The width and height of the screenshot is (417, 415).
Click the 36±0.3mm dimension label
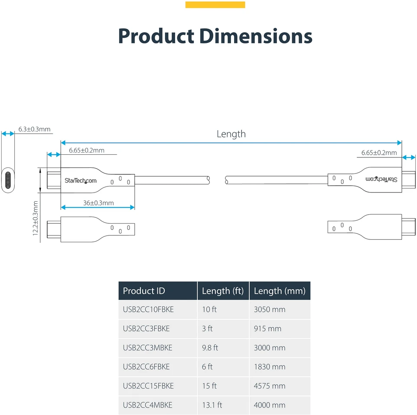tap(98, 203)
